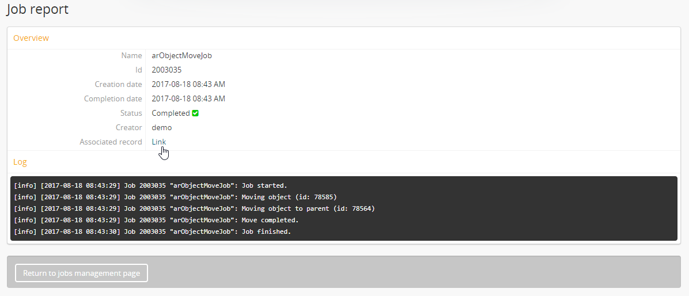Return to jobs management page
Screen dimensions: 689x296
pyautogui.click(x=81, y=273)
